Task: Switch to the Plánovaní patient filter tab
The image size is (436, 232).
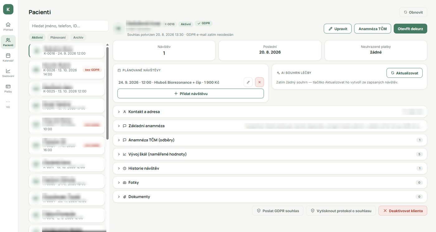Action: click(58, 37)
